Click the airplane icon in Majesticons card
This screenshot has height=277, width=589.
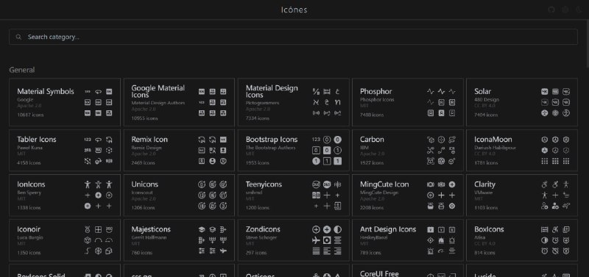(x=224, y=251)
